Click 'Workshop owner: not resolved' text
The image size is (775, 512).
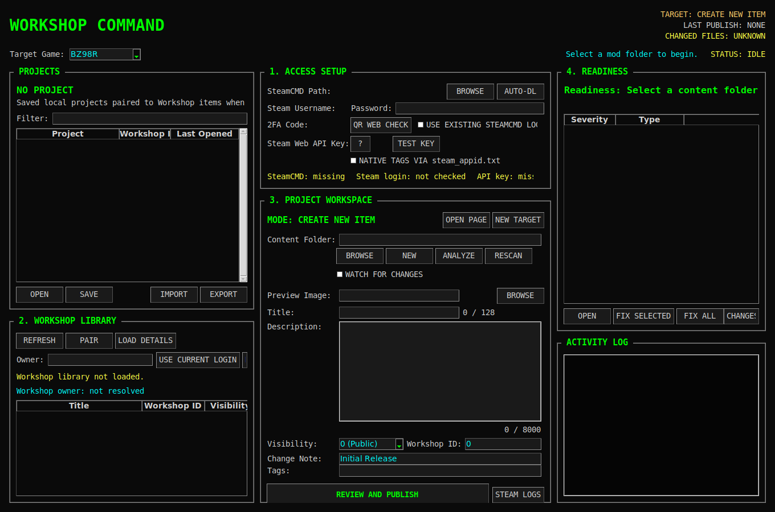(x=80, y=391)
